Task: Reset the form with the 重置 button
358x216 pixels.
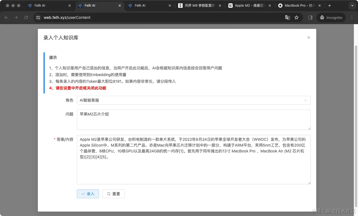Action: [114, 194]
